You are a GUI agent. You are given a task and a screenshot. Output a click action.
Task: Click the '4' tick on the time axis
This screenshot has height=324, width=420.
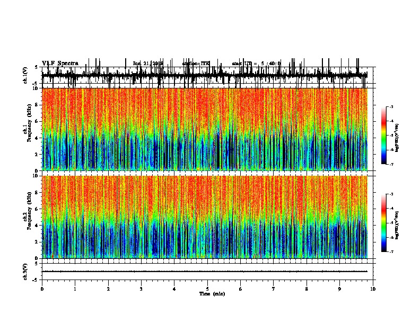174,289
